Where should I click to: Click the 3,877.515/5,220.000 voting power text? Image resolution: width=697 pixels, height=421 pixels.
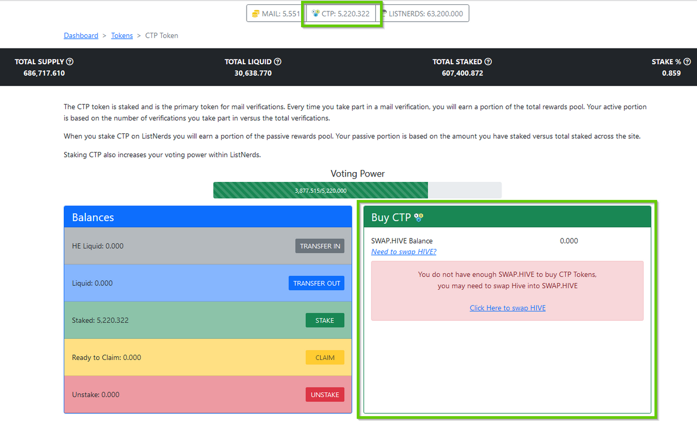click(321, 191)
